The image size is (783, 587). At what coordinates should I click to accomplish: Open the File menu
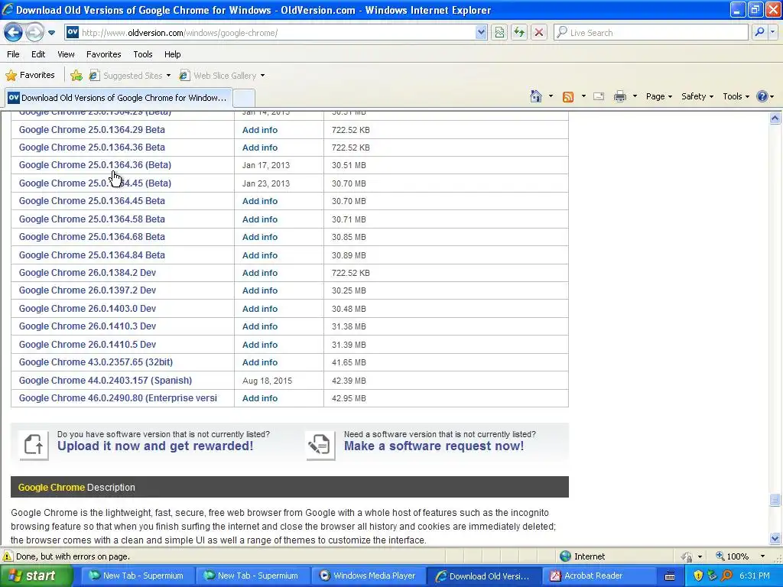pos(14,54)
